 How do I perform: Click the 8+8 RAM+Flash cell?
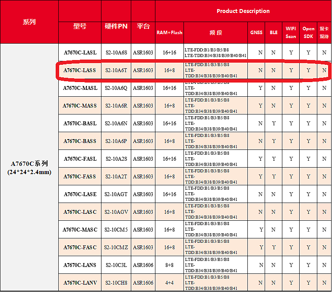(169, 265)
